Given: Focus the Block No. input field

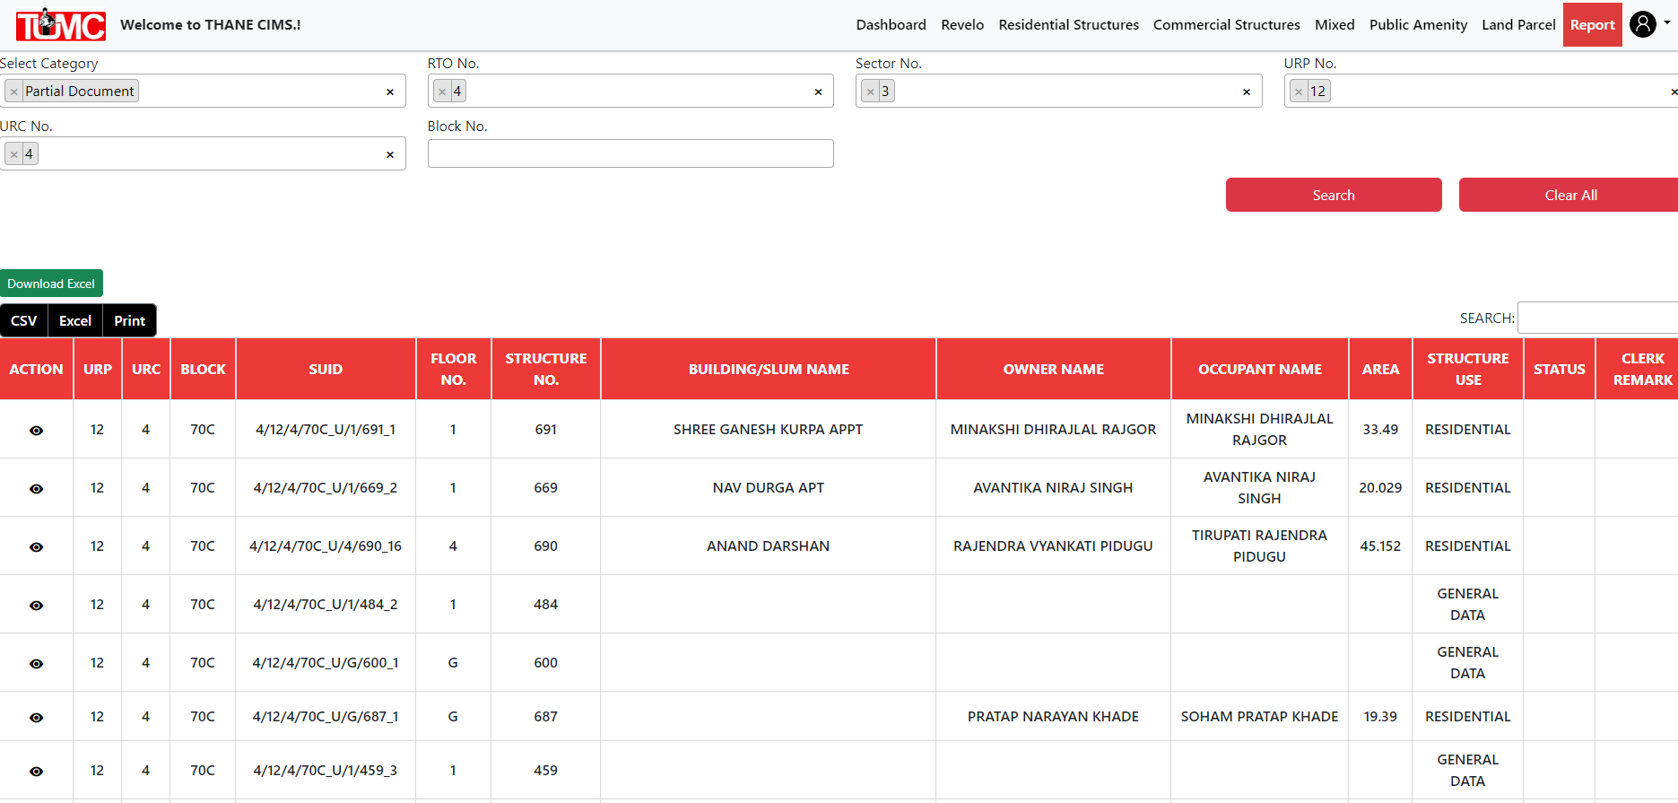Looking at the screenshot, I should coord(630,153).
